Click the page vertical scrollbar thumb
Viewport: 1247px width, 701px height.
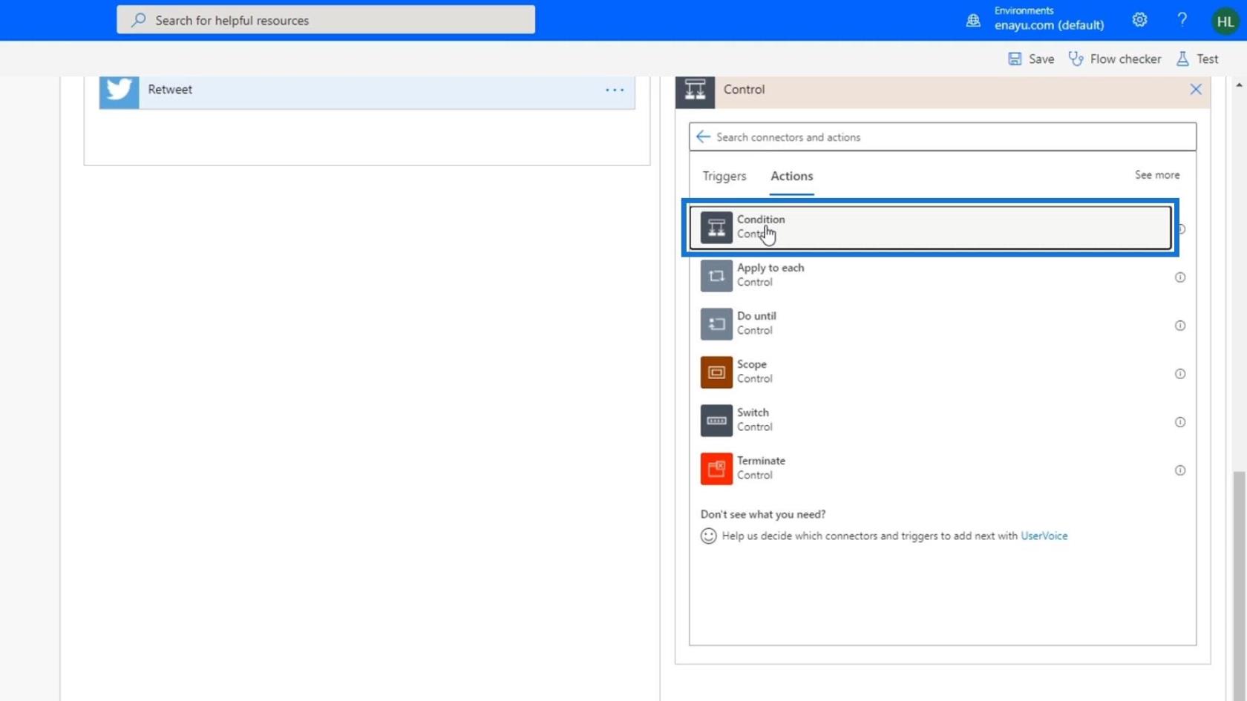pos(1239,586)
